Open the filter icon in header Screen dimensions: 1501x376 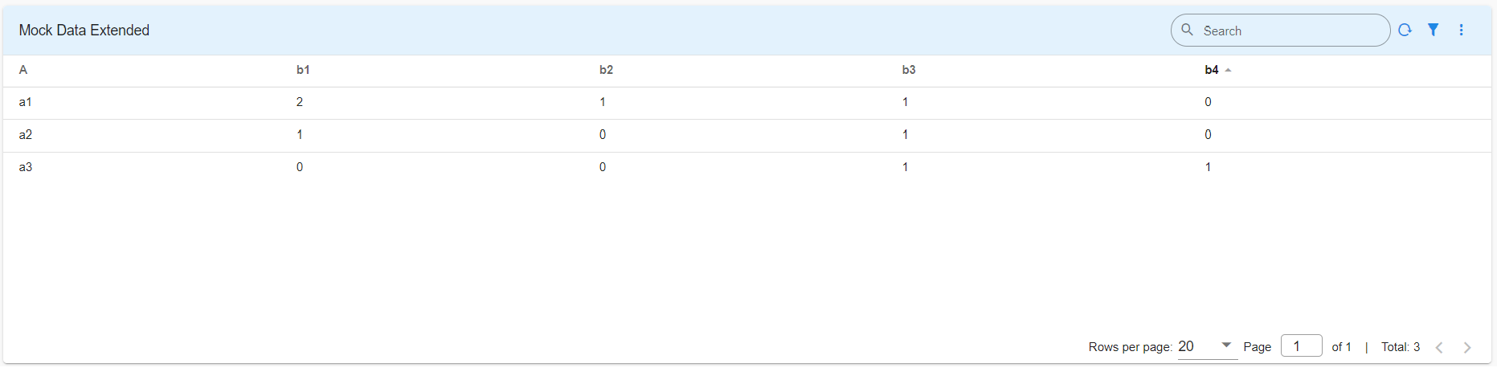pos(1433,31)
